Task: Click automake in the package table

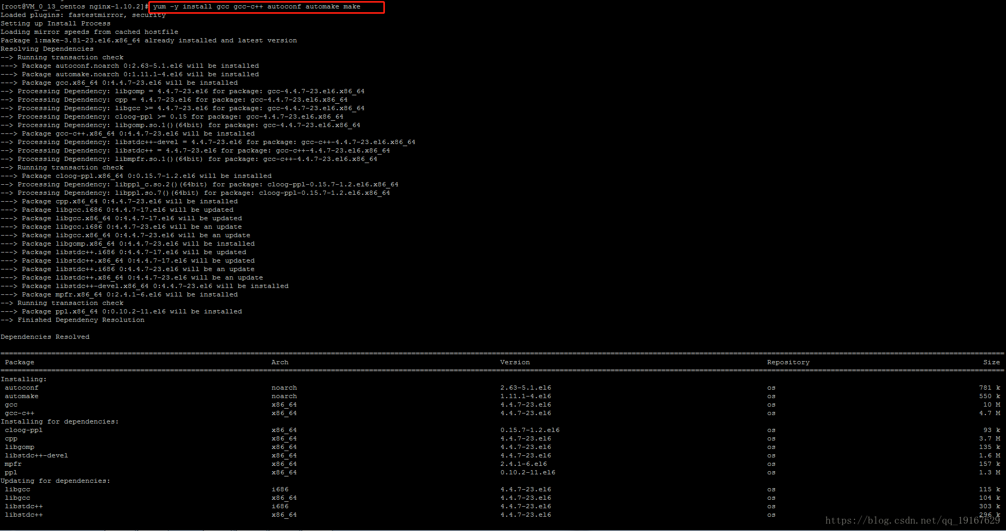Action: (22, 397)
